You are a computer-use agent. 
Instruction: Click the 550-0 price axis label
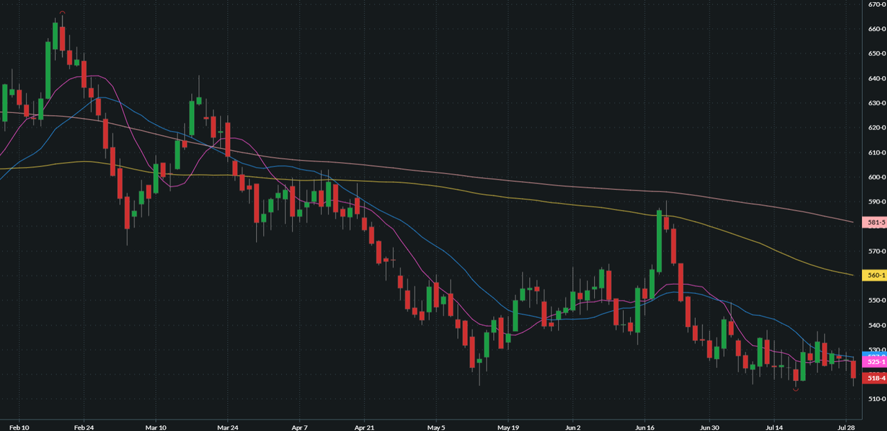(x=877, y=301)
